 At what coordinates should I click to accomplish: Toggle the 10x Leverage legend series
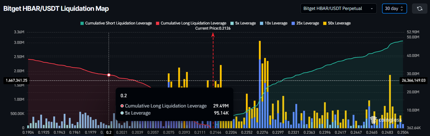click(x=273, y=23)
